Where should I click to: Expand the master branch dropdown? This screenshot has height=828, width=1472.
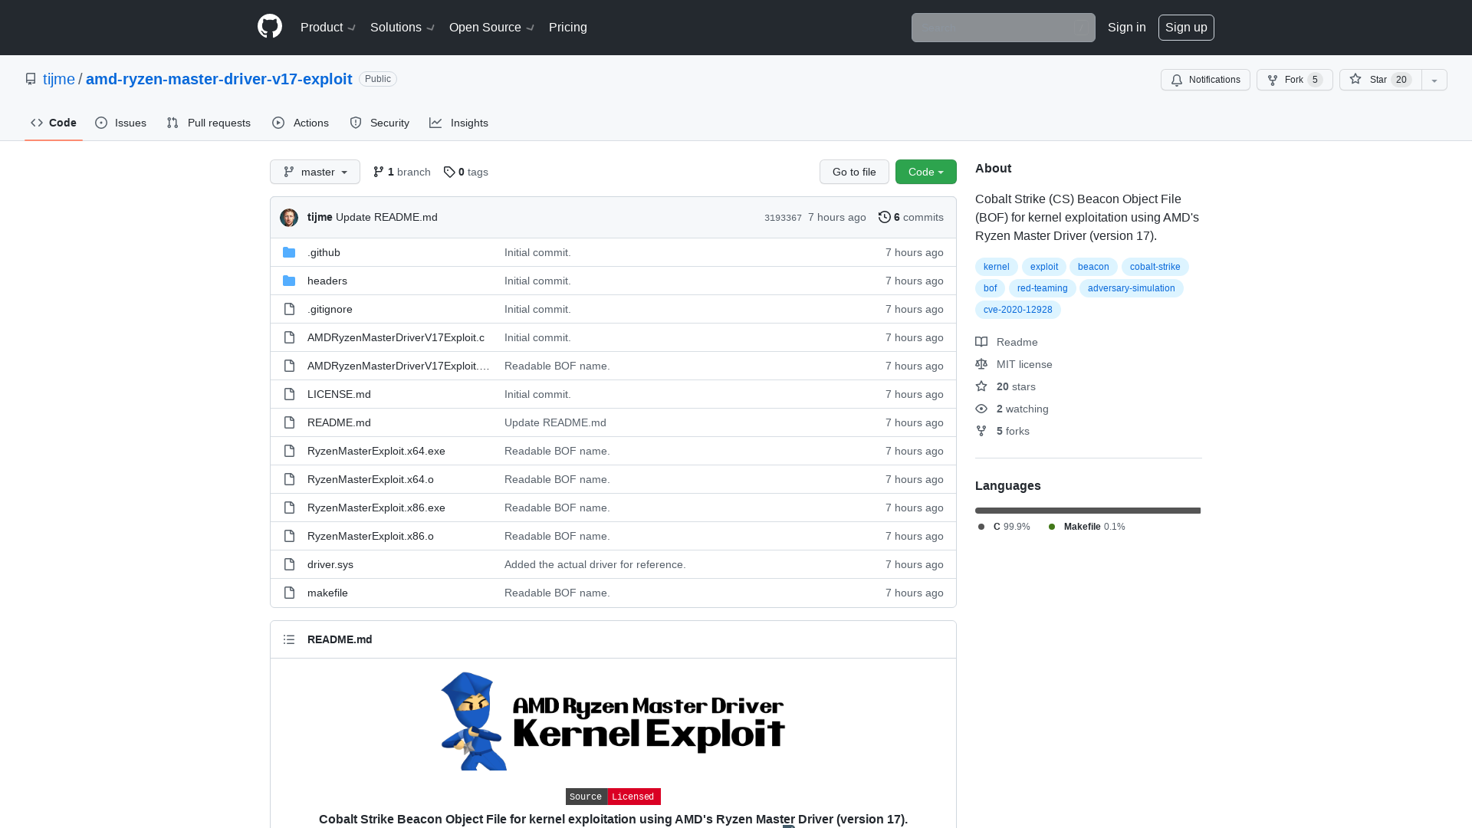click(x=314, y=172)
